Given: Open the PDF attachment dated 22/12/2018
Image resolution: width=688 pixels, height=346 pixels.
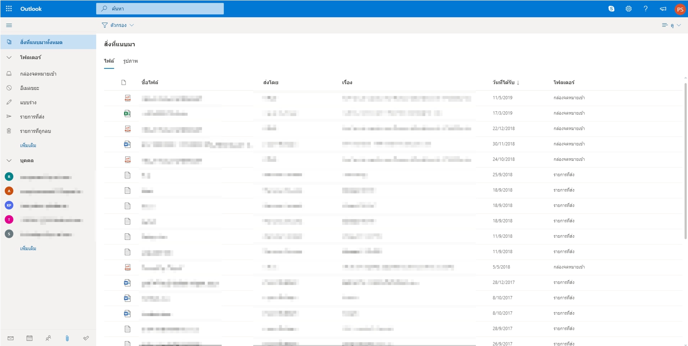Looking at the screenshot, I should point(127,129).
